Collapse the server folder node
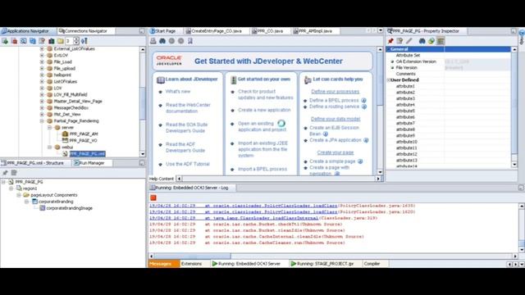The image size is (525, 295). (49, 128)
